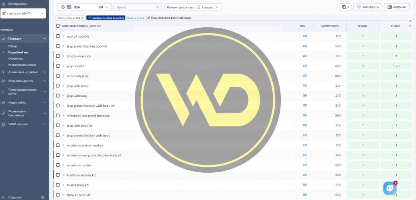Check the jeep widebody row
Image resolution: width=416 pixels, height=200 pixels.
click(58, 96)
